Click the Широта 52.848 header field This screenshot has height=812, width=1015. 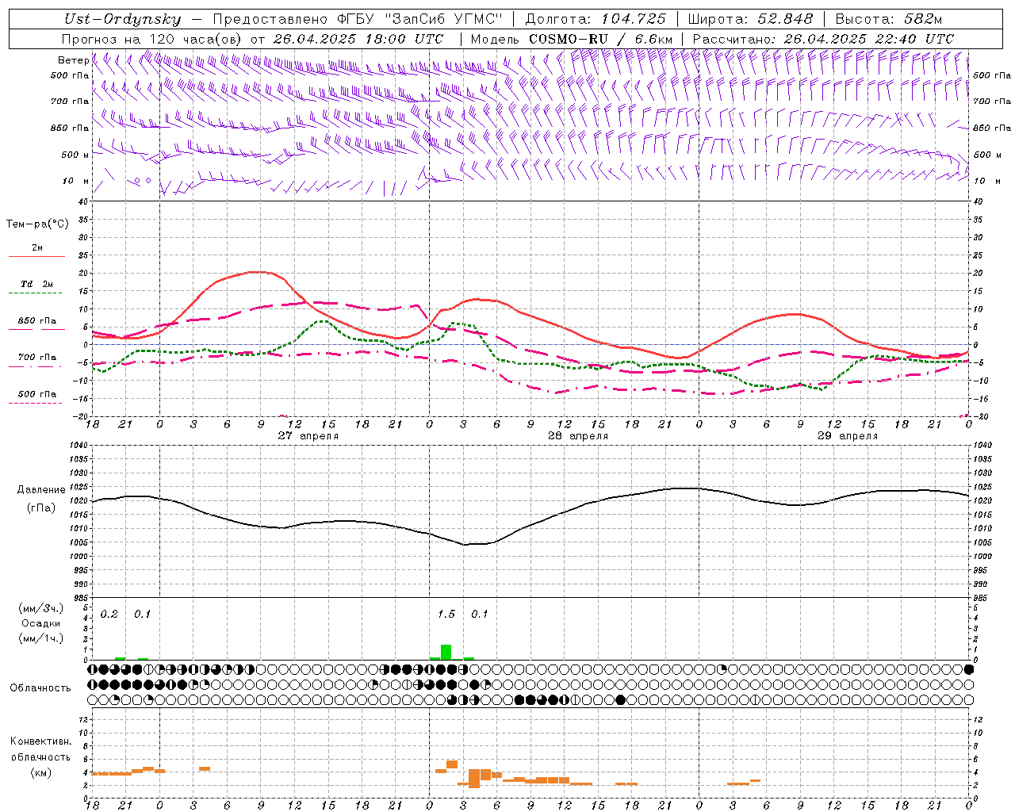(x=749, y=19)
